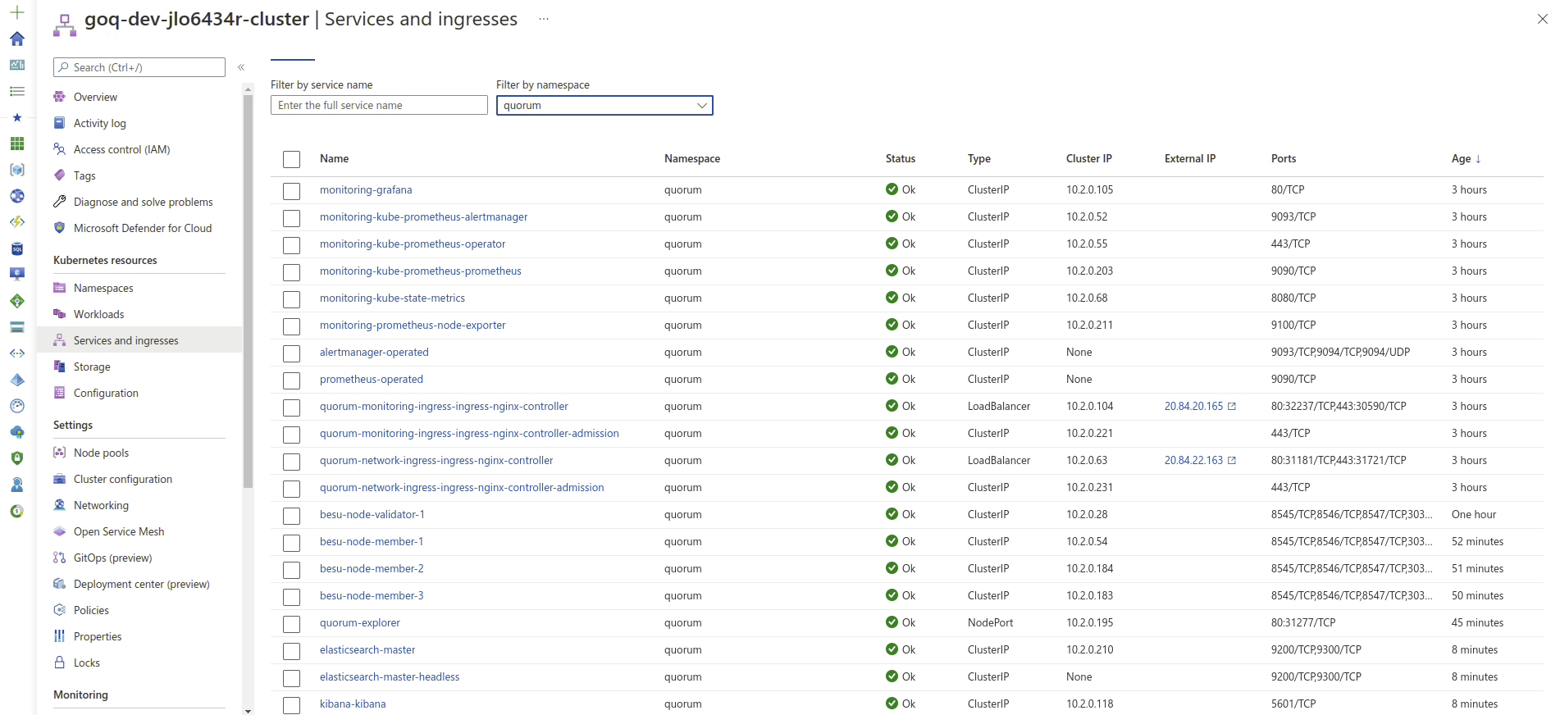Click the Workloads icon
Screen dimensions: 1560x715
(59, 314)
